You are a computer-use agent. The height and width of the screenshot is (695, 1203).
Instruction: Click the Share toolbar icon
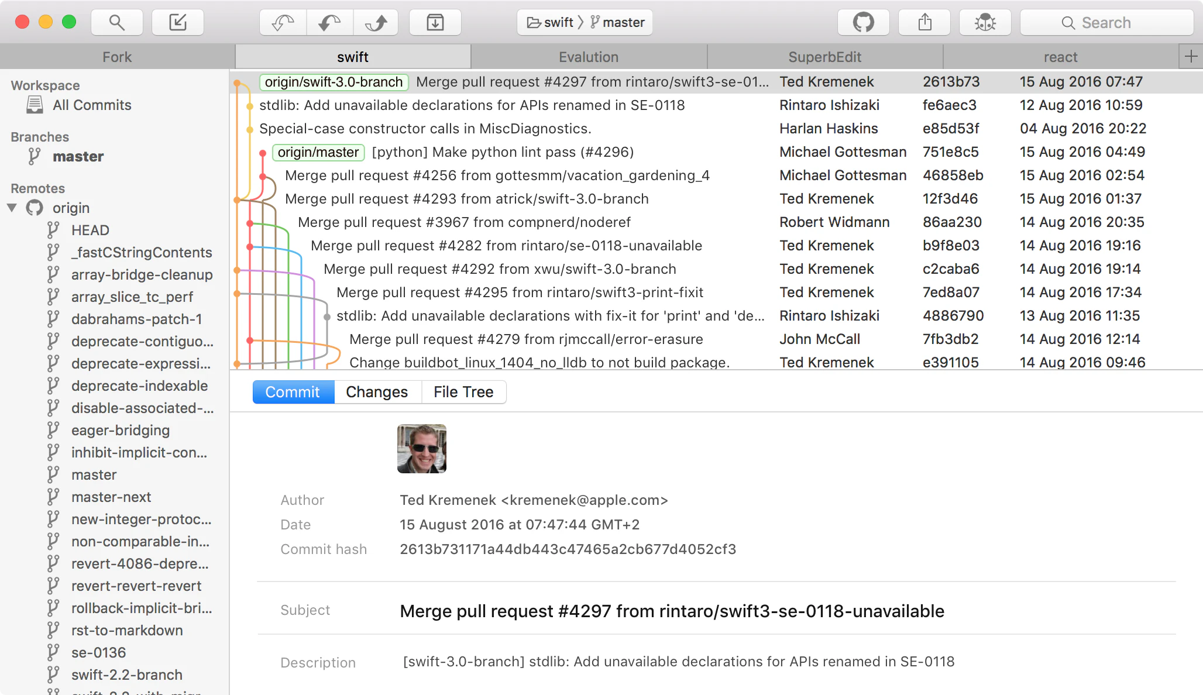[924, 22]
